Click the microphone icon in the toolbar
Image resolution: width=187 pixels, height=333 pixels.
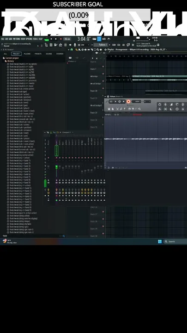(x=75, y=45)
